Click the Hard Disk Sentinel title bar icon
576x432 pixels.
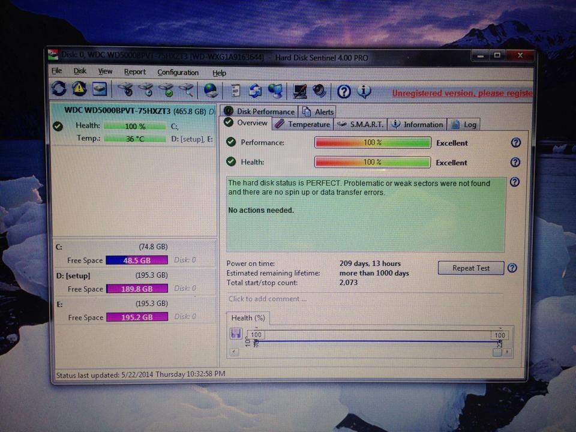point(53,55)
